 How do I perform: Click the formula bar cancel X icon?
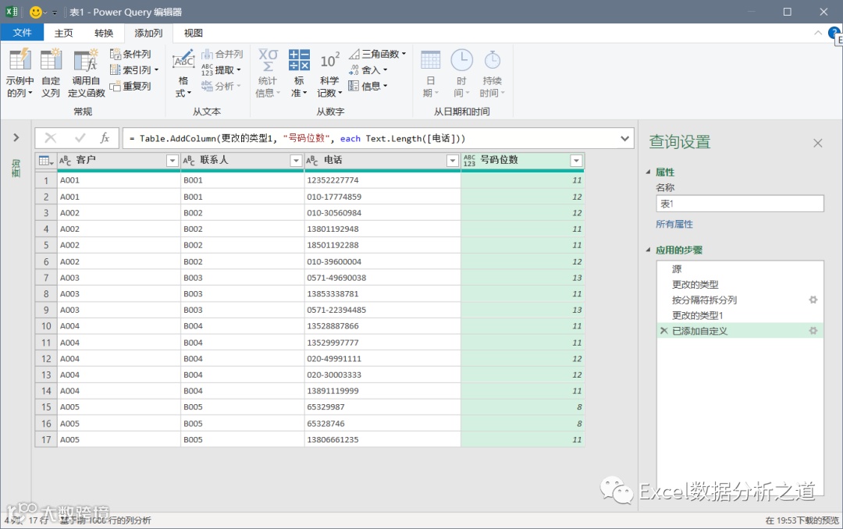51,138
